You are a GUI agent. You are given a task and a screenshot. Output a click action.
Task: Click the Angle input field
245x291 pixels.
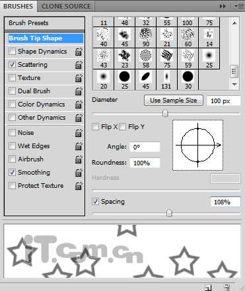tap(145, 147)
